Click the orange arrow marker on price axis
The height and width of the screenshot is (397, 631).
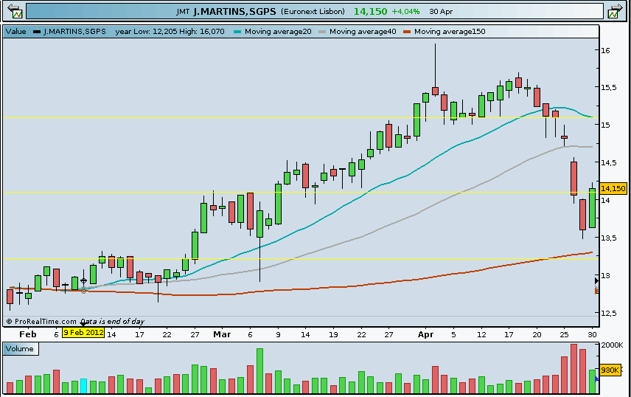(597, 291)
